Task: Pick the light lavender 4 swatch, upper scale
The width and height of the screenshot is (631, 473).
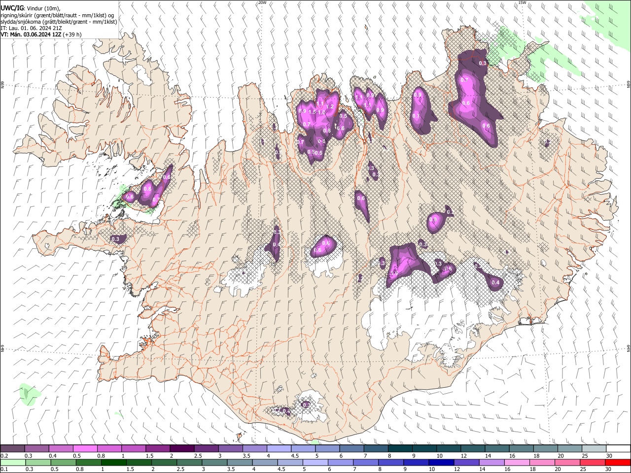Action: (279, 449)
